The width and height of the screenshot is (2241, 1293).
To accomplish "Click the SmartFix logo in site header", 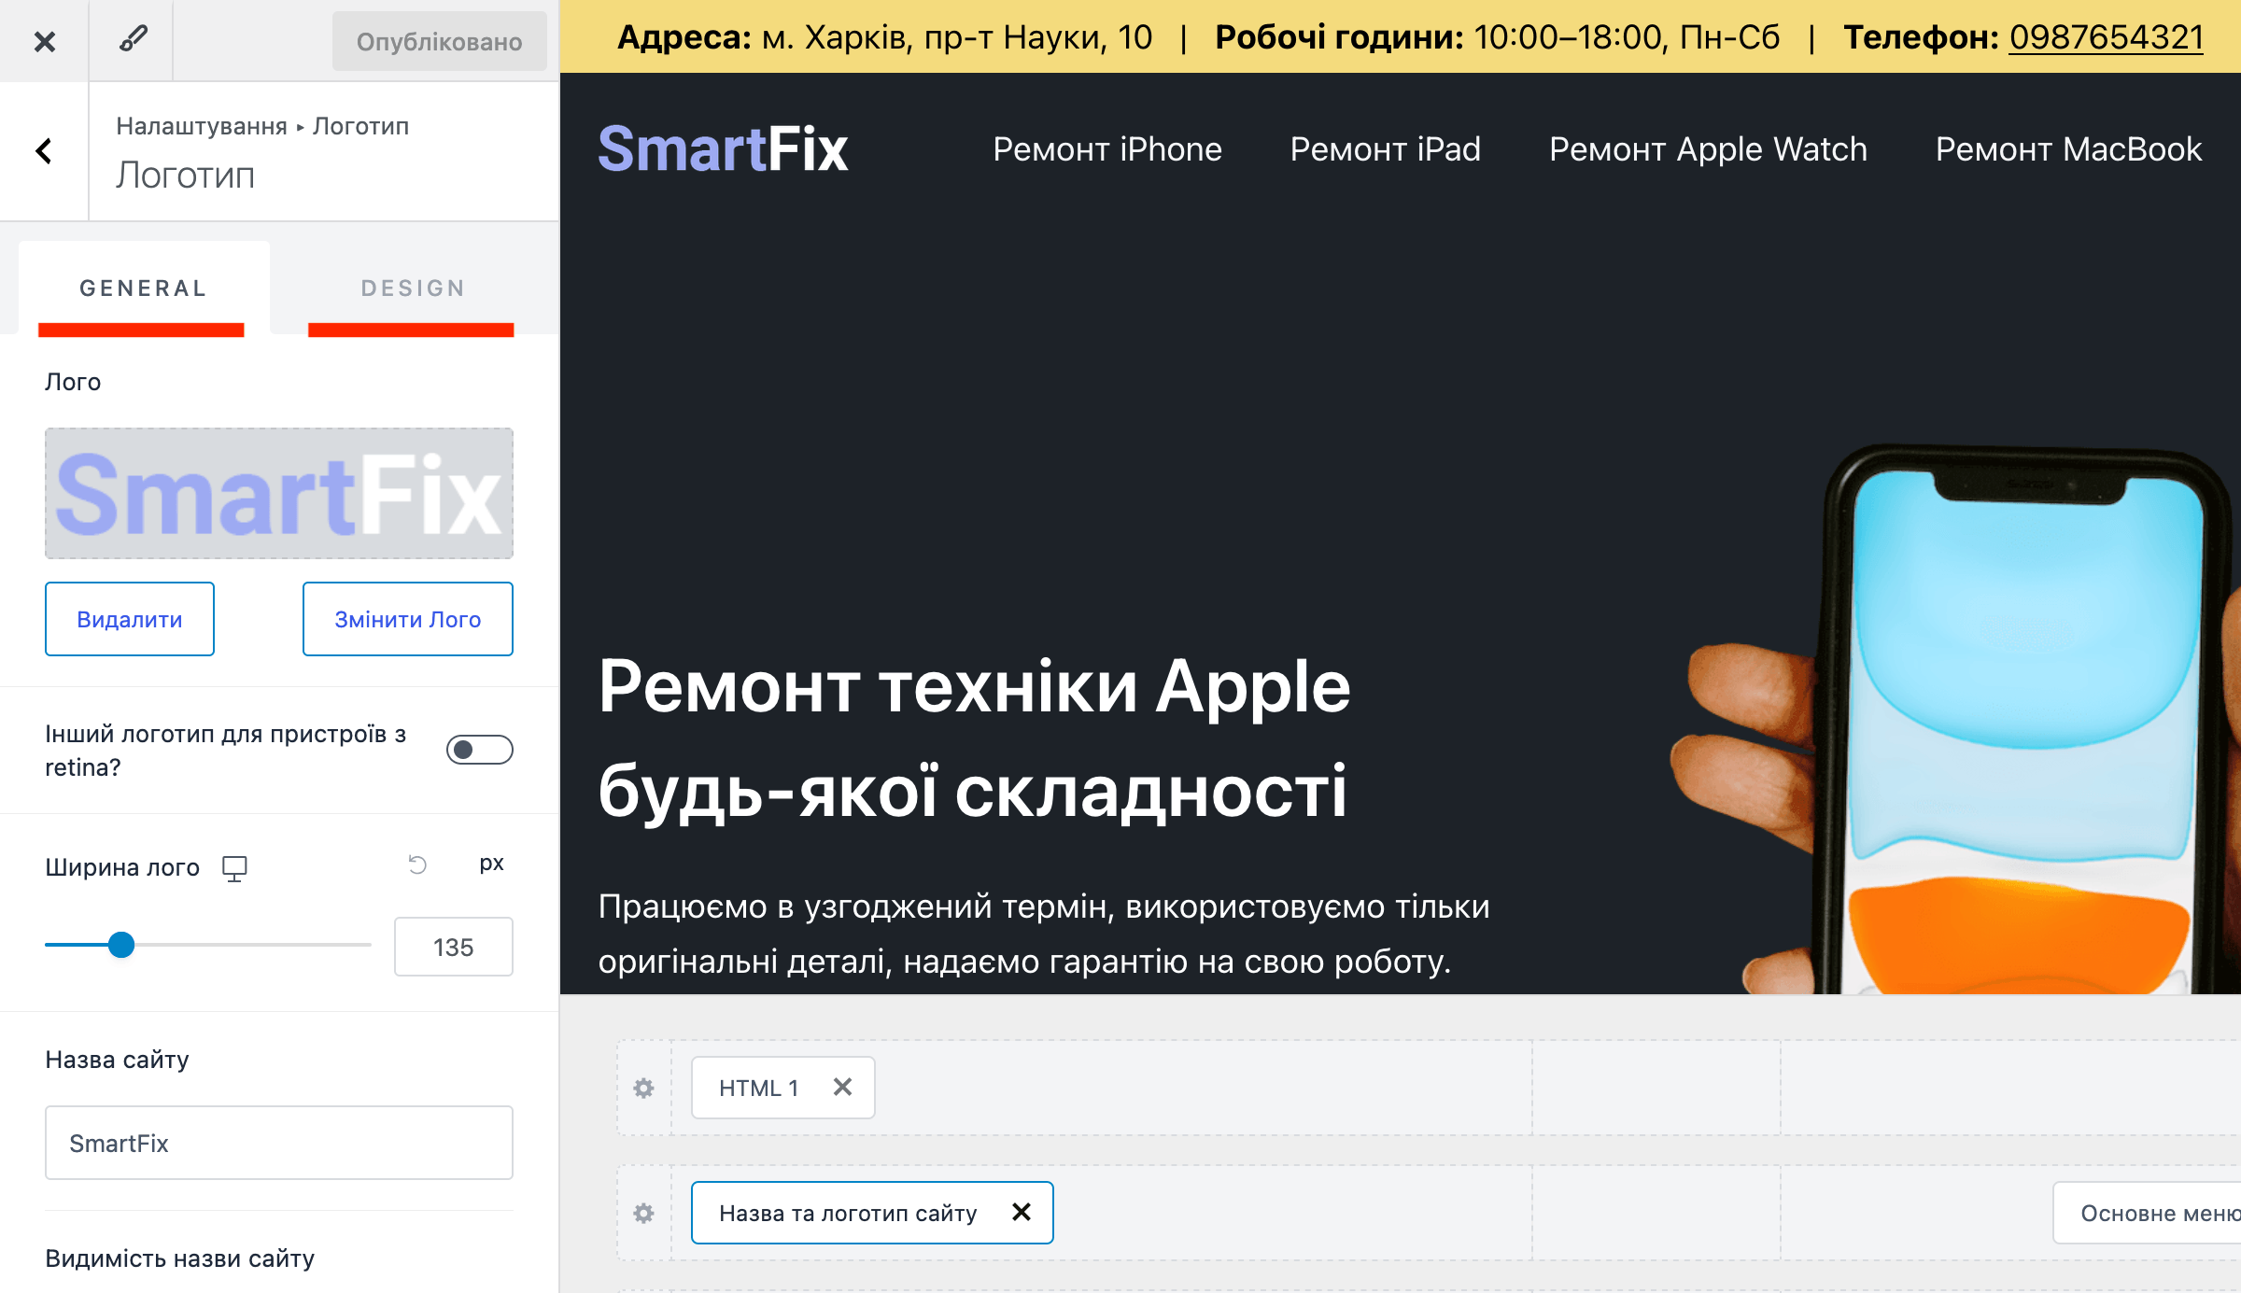I will point(724,149).
